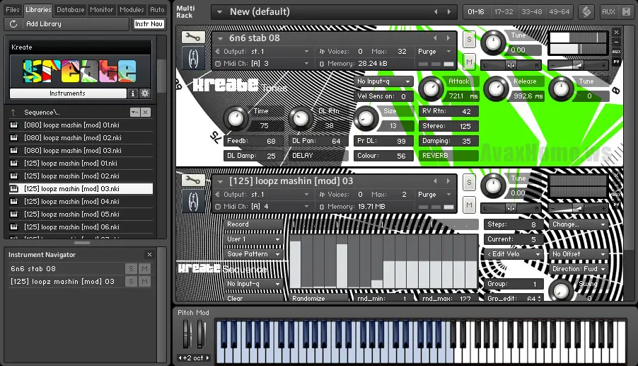The height and width of the screenshot is (366, 638).
Task: Close the Instrument Navigator panel
Action: (x=149, y=254)
